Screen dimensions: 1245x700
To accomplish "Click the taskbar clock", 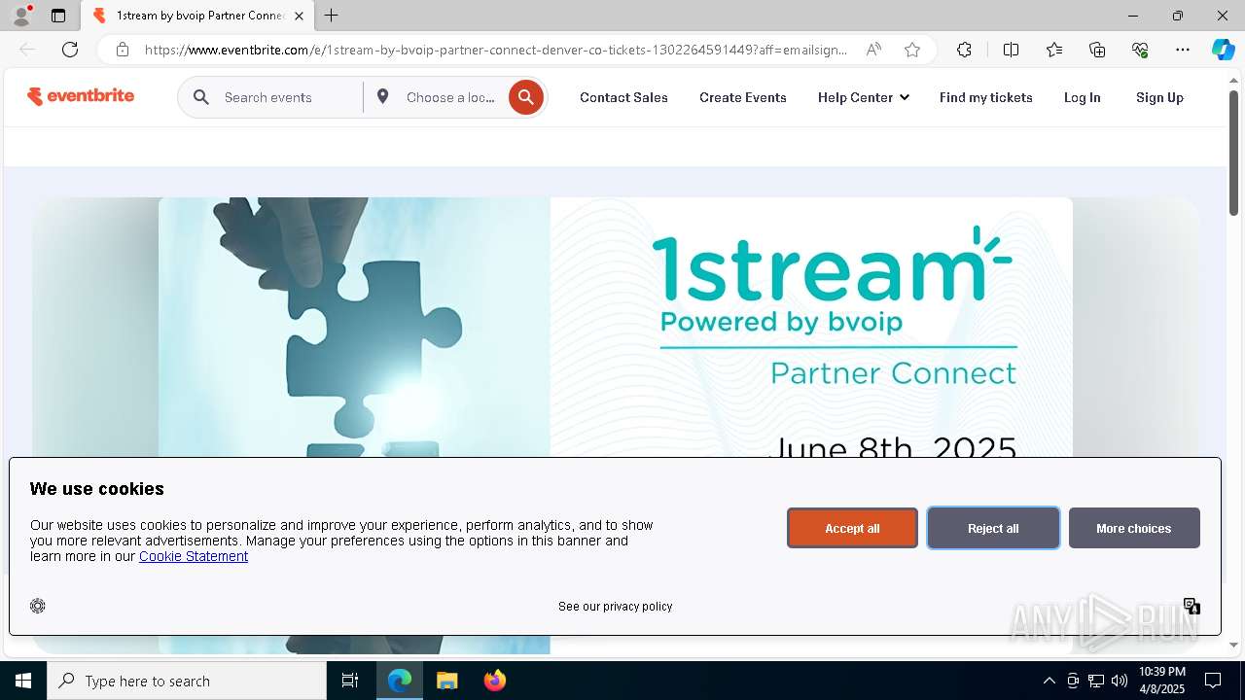I will pyautogui.click(x=1161, y=681).
